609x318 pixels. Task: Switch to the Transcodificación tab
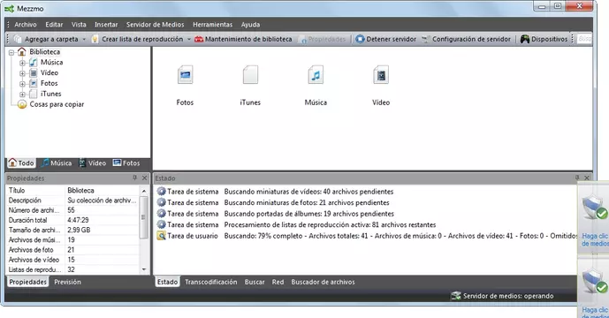pyautogui.click(x=211, y=282)
